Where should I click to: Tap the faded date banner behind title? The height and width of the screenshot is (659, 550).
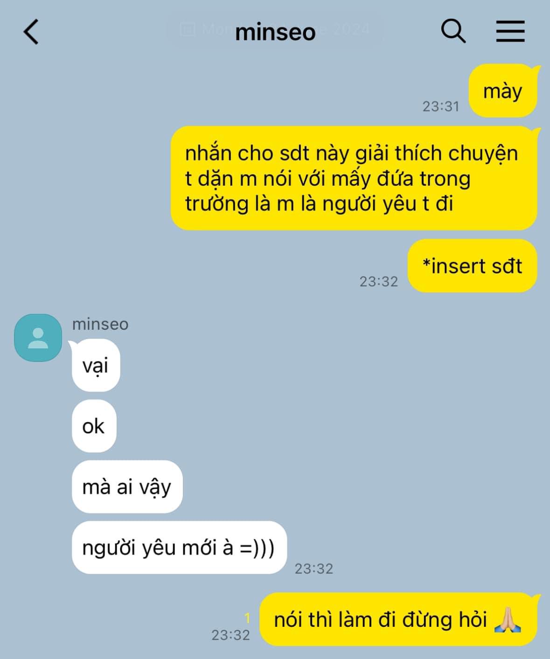point(275,30)
